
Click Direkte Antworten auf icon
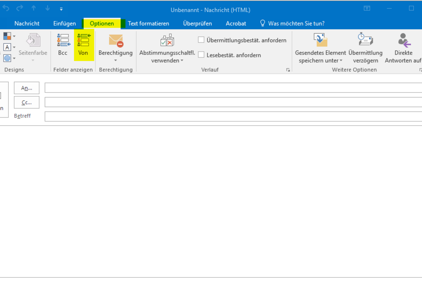[x=403, y=40]
